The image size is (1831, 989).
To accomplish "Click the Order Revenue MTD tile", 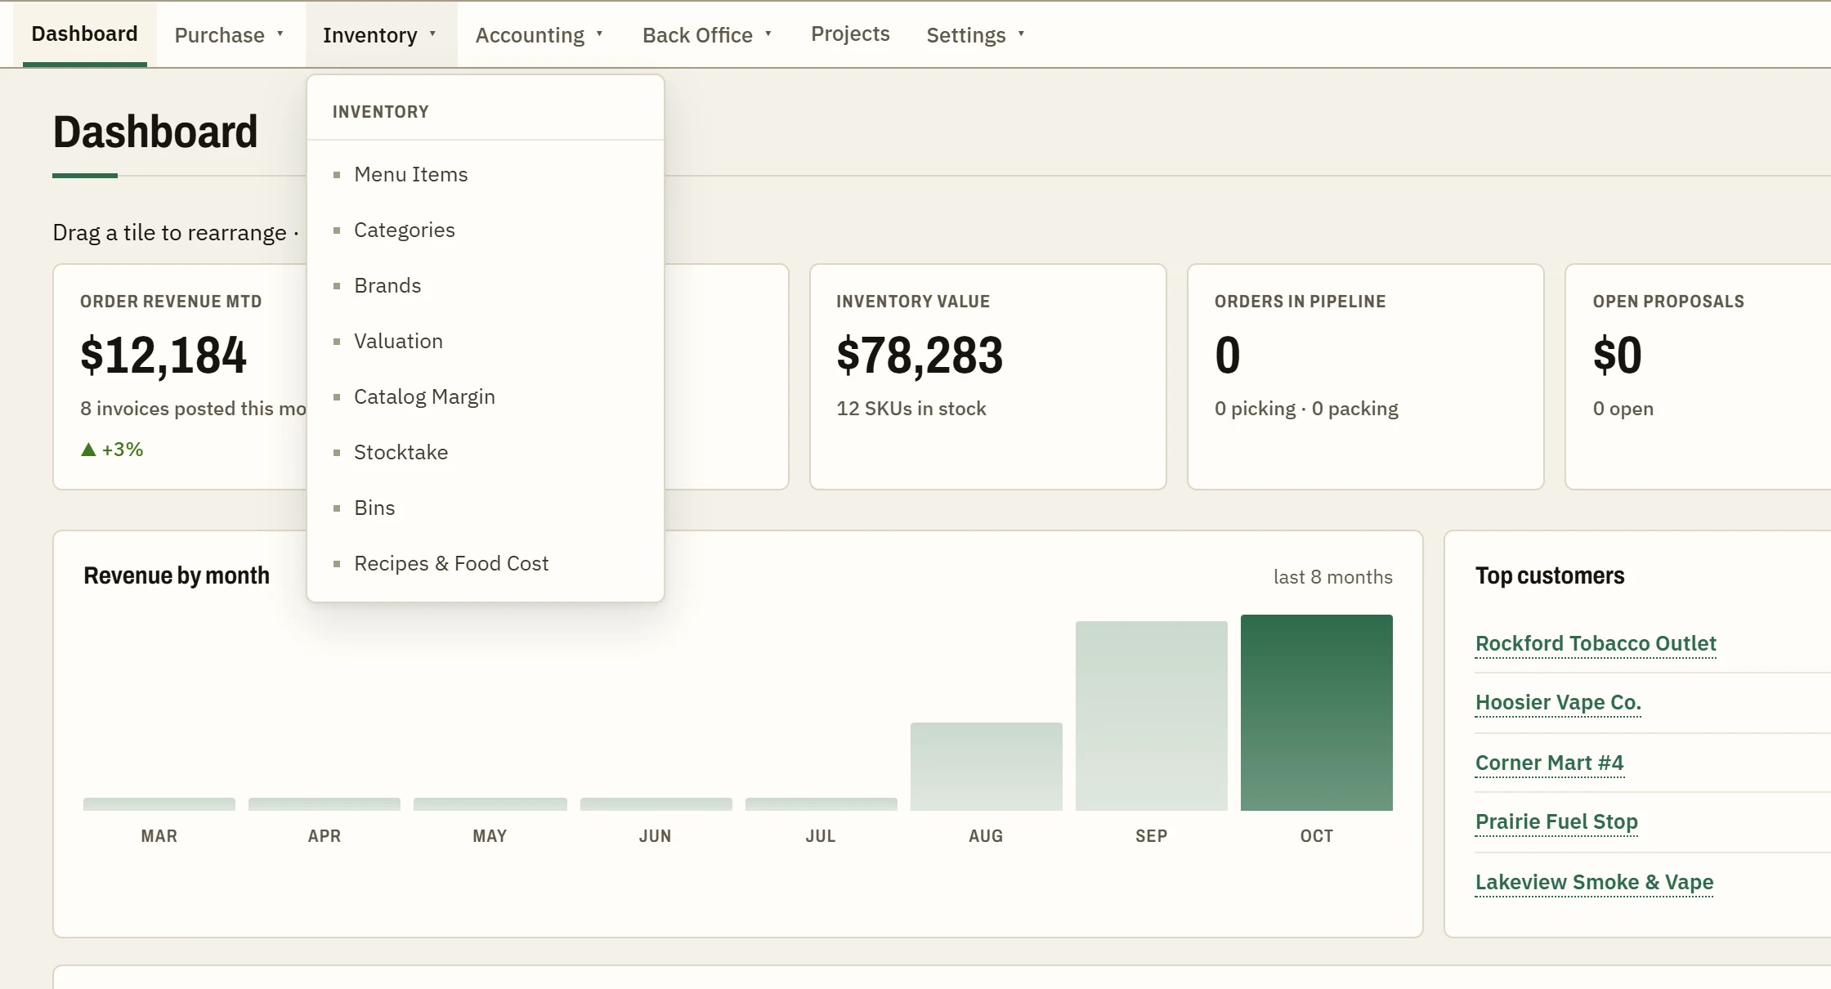I will pyautogui.click(x=180, y=377).
